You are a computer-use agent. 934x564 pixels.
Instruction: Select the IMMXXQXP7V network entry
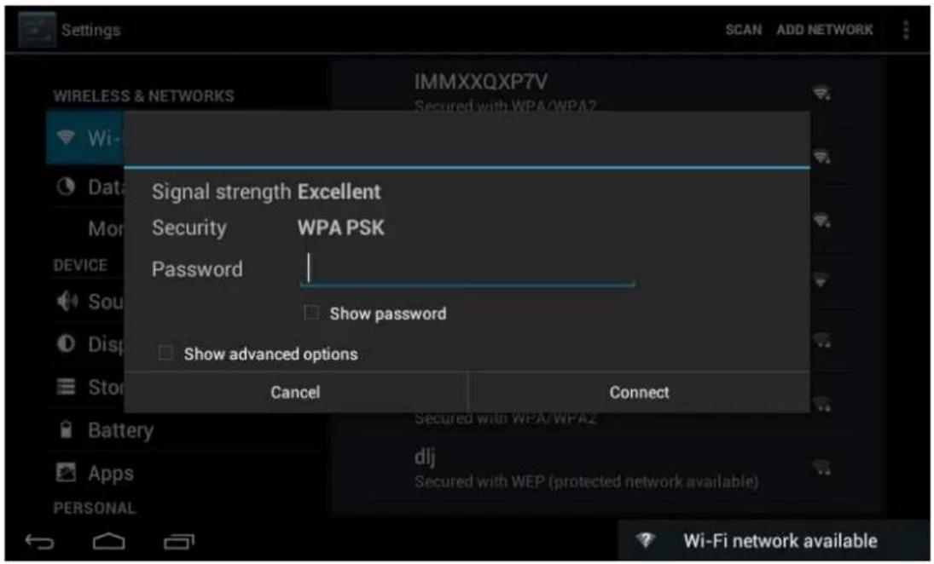tap(607, 90)
